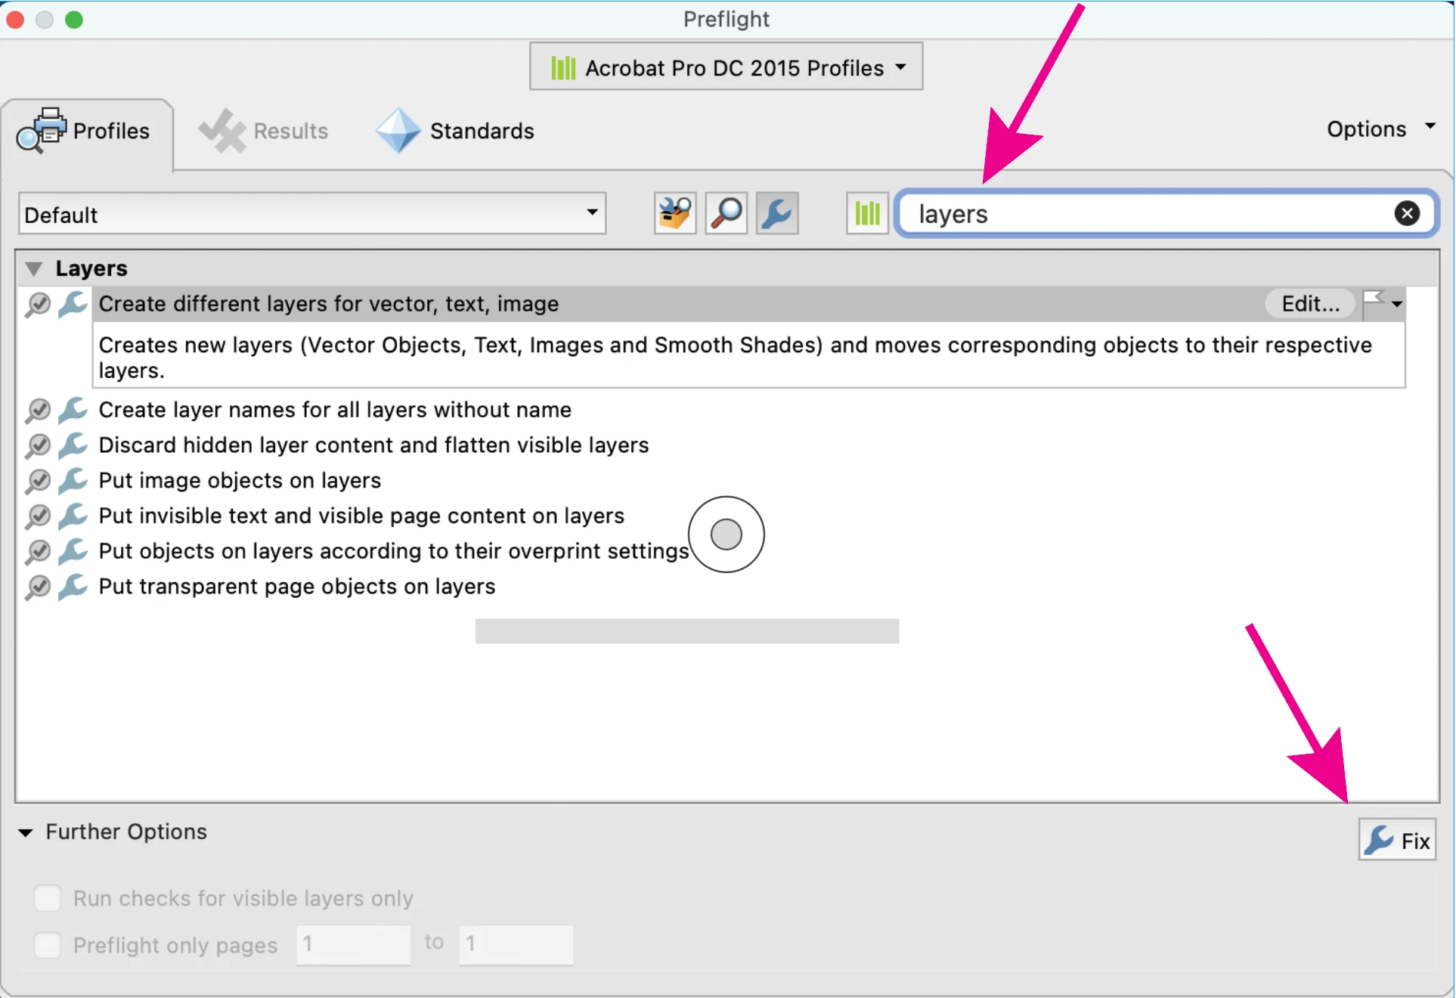
Task: Select the single fixups wrench icon
Action: tap(777, 214)
